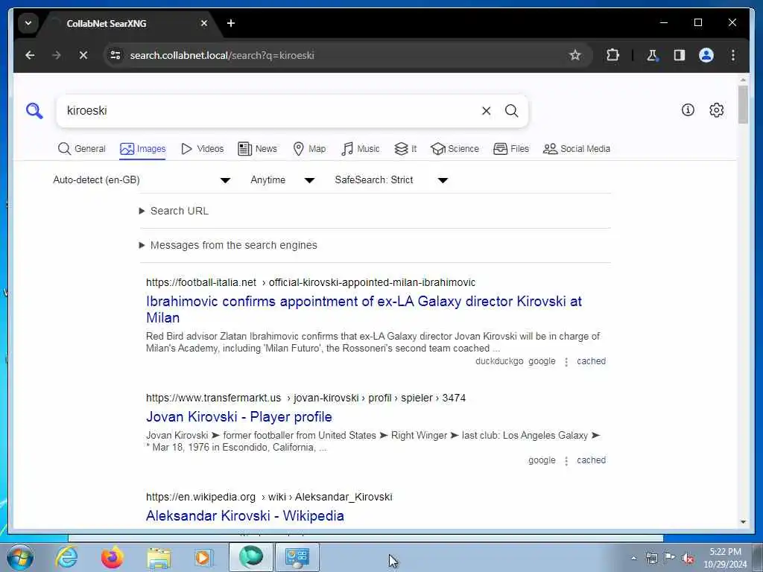Open a new tab with plus button
The width and height of the screenshot is (763, 572).
pos(231,23)
